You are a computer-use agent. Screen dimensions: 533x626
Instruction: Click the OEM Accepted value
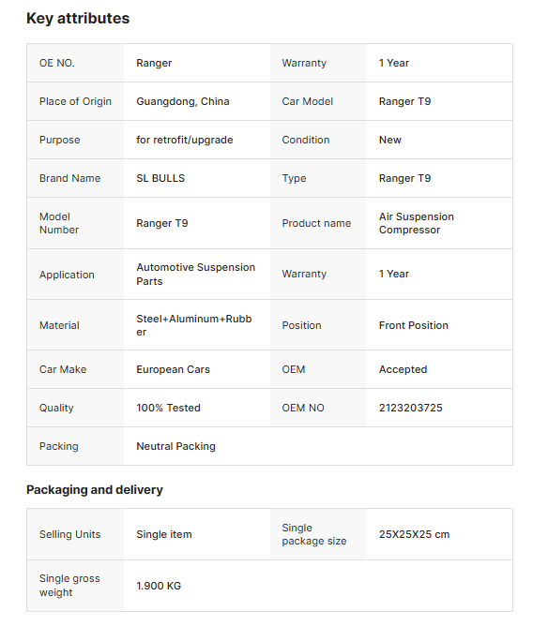tap(404, 369)
